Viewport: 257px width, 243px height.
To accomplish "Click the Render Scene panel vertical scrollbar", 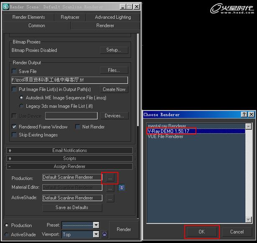I will click(137, 80).
